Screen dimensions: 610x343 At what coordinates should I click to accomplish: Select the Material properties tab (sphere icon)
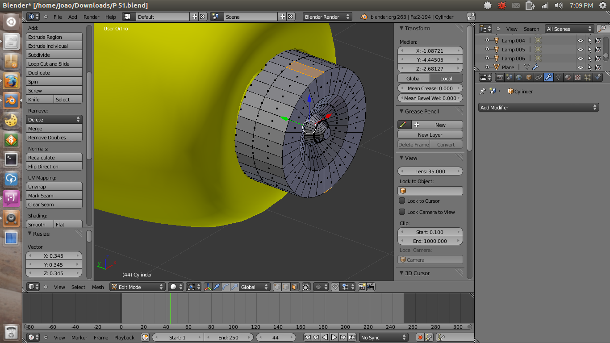click(x=568, y=77)
